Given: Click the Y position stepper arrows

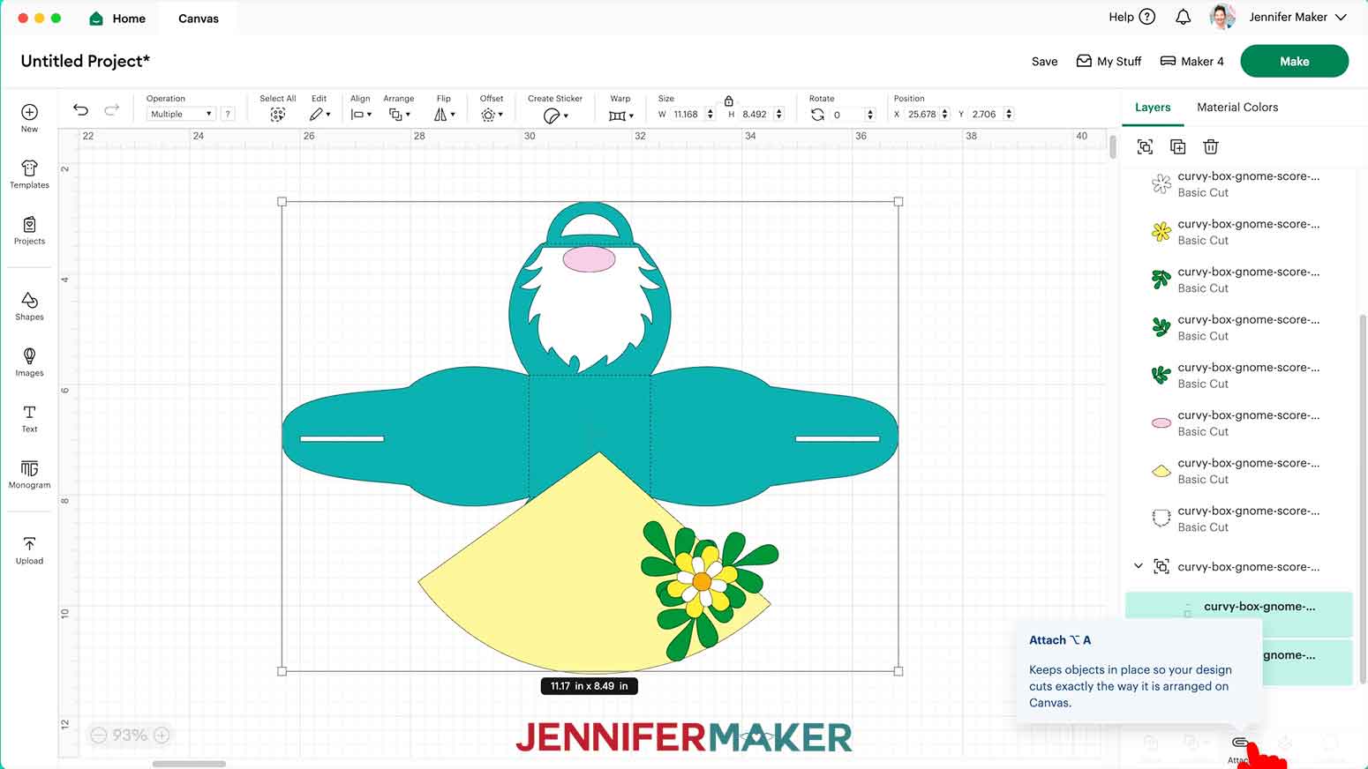Looking at the screenshot, I should point(1009,114).
